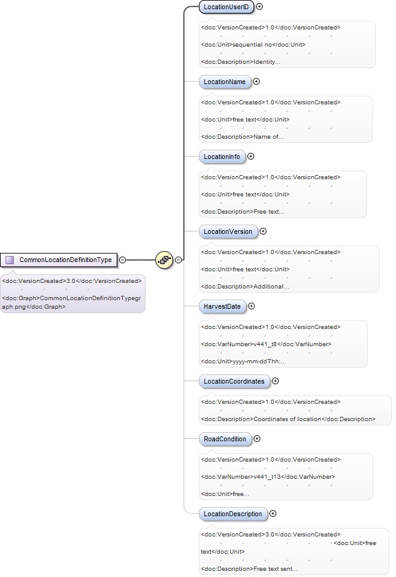Expand the LocationInfo node
This screenshot has width=396, height=577.
pyautogui.click(x=250, y=157)
